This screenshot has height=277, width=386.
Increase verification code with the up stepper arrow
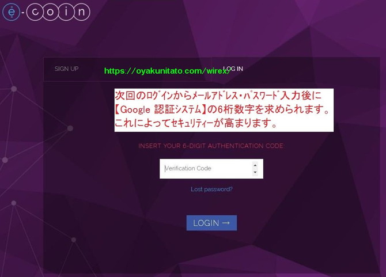coord(255,165)
